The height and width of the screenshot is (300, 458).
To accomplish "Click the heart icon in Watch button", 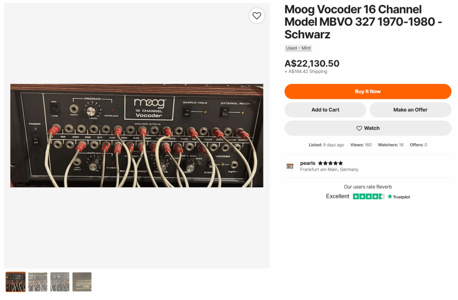I will pyautogui.click(x=359, y=128).
